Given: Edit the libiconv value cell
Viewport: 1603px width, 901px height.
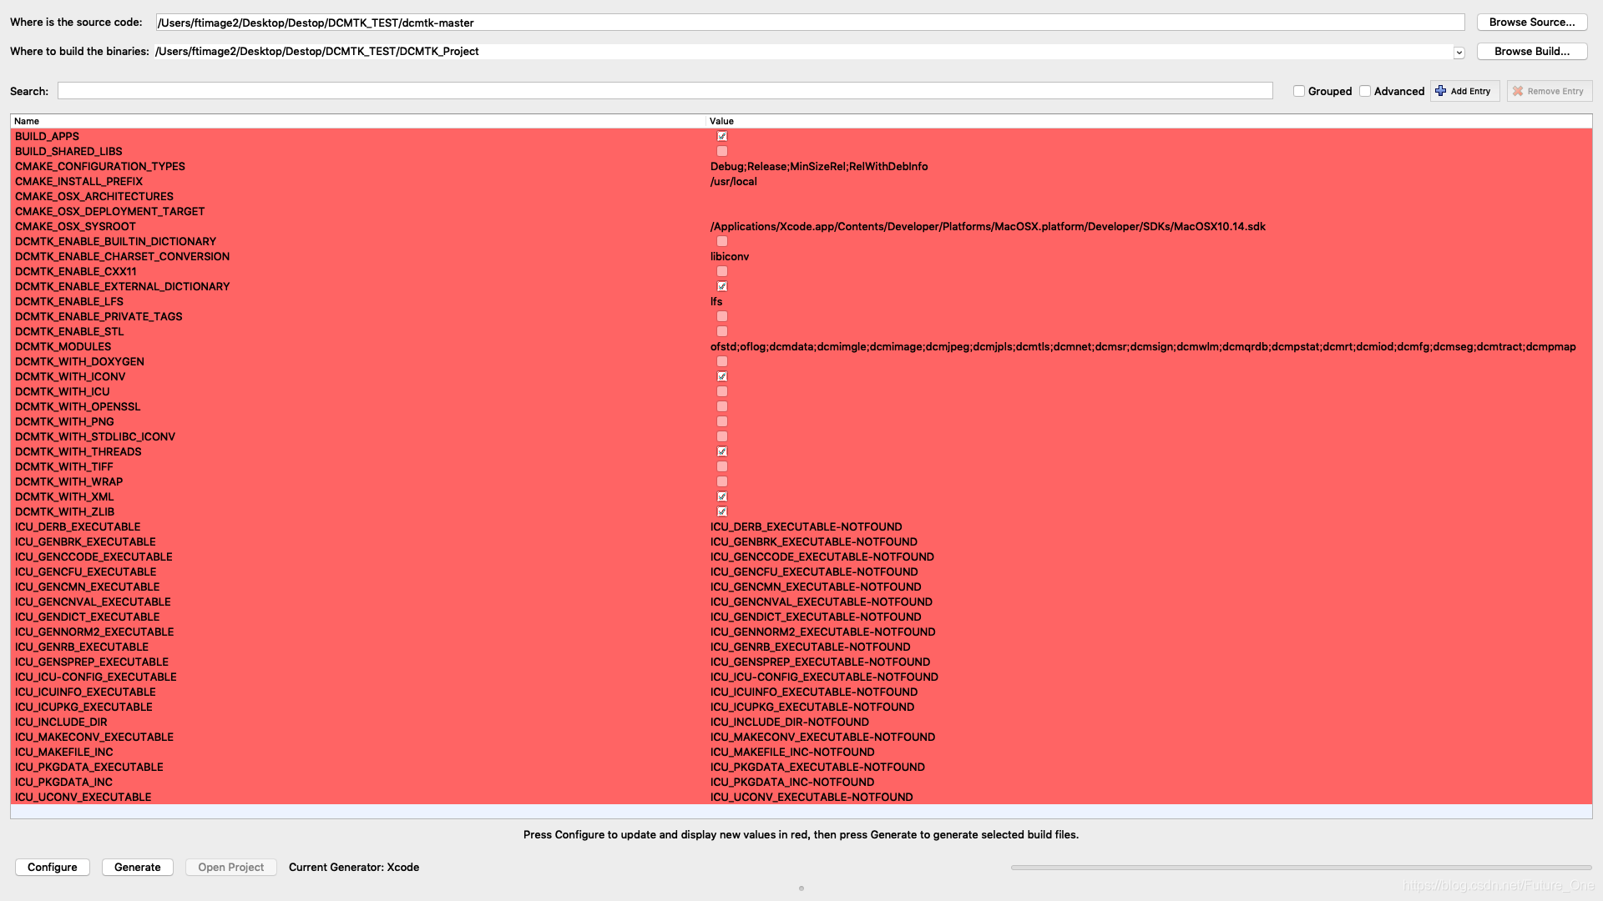Looking at the screenshot, I should coord(730,256).
